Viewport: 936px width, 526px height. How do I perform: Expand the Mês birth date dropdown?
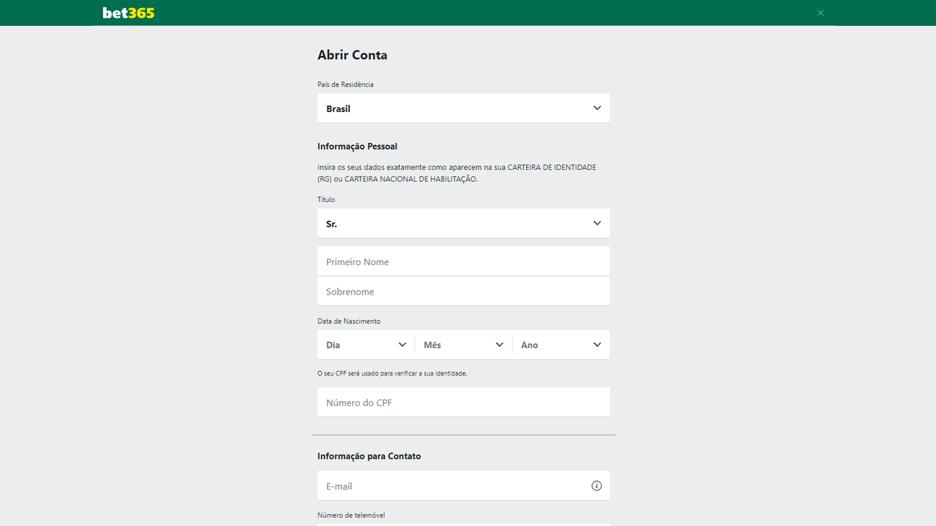[463, 345]
